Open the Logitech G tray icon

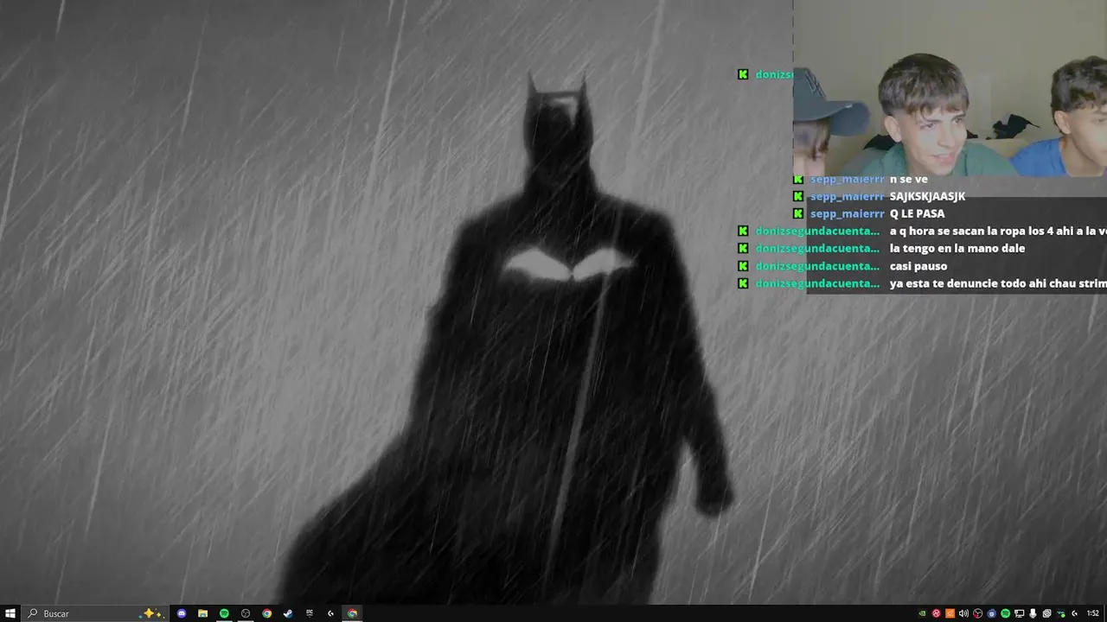click(x=1074, y=613)
